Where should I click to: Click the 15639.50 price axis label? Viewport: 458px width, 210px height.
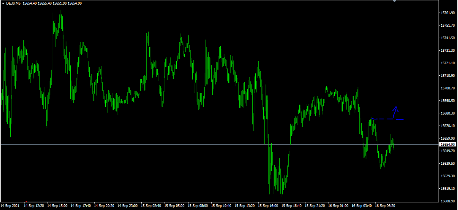click(447, 164)
